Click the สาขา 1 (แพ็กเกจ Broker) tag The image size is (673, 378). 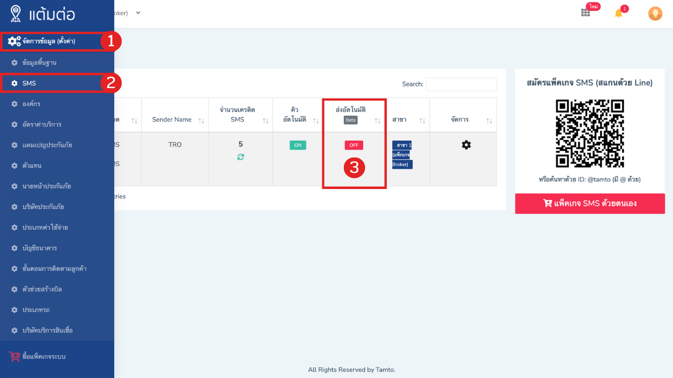[402, 155]
